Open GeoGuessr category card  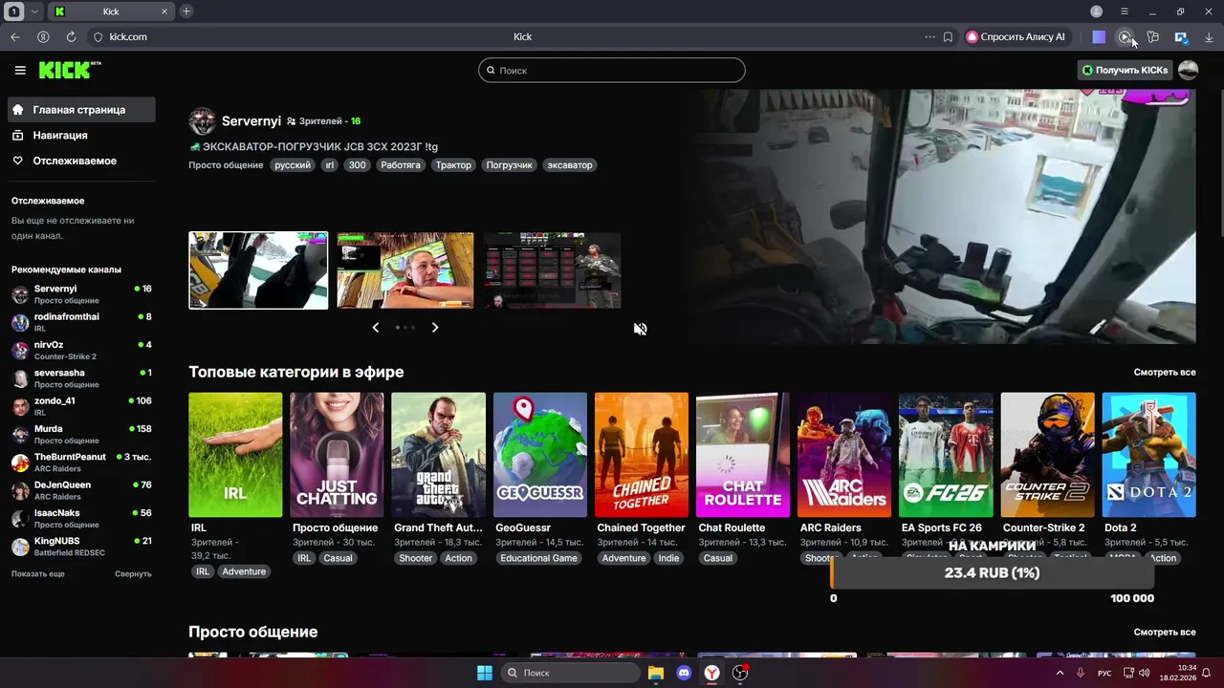(540, 455)
